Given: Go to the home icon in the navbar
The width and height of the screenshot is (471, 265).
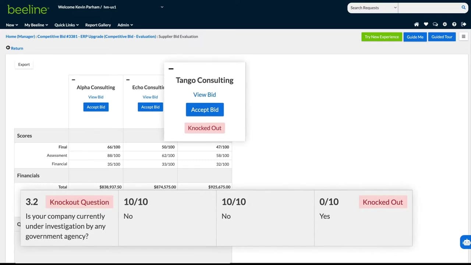Looking at the screenshot, I should (x=417, y=25).
